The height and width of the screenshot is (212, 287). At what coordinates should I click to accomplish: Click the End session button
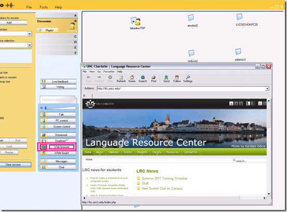tap(18, 140)
